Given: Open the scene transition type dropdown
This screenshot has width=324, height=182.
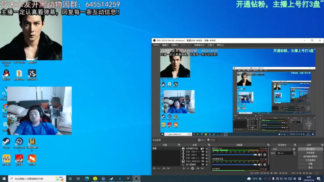Looking at the screenshot, I should coord(281,149).
